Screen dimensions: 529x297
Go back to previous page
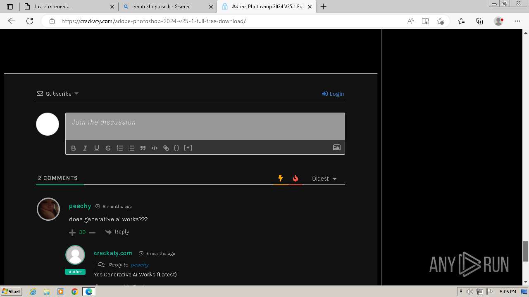click(12, 21)
